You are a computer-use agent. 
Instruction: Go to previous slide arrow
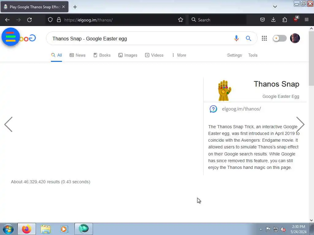click(x=8, y=124)
